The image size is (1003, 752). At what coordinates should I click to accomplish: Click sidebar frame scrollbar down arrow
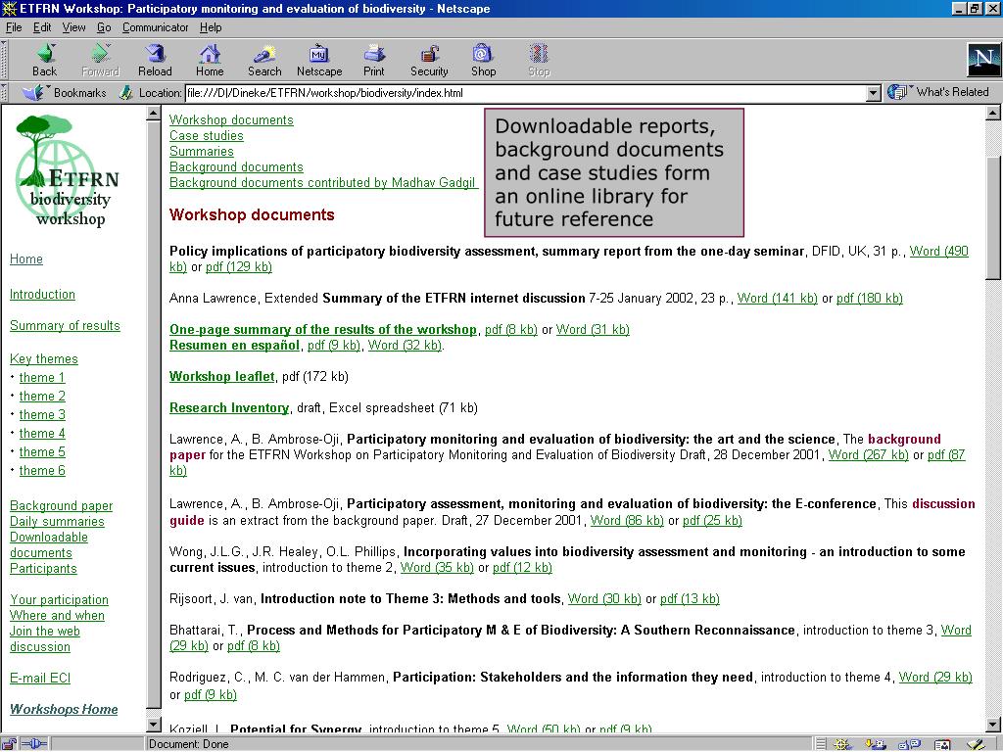coord(154,726)
